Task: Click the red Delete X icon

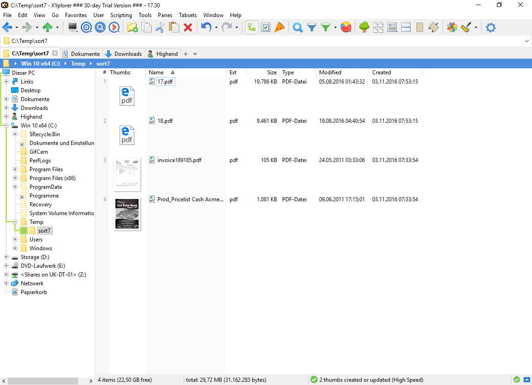Action: (188, 28)
